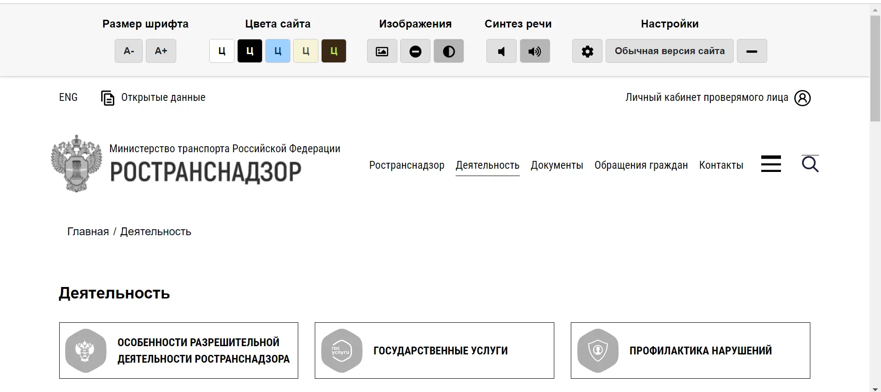Open accessibility settings gear icon
Image resolution: width=881 pixels, height=392 pixels.
(x=587, y=51)
